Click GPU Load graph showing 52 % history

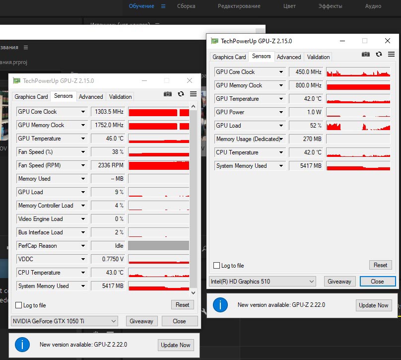pos(358,126)
